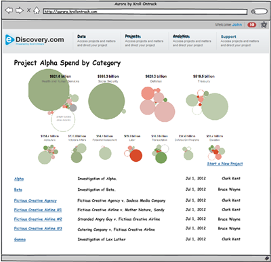Open the Alpha project link
Image resolution: width=271 pixels, height=262 pixels.
[19, 179]
